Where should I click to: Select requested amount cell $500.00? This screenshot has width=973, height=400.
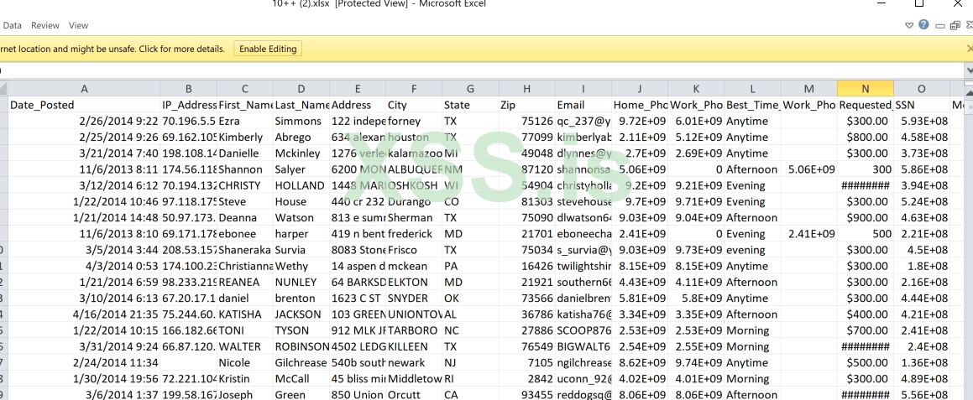[x=866, y=363]
